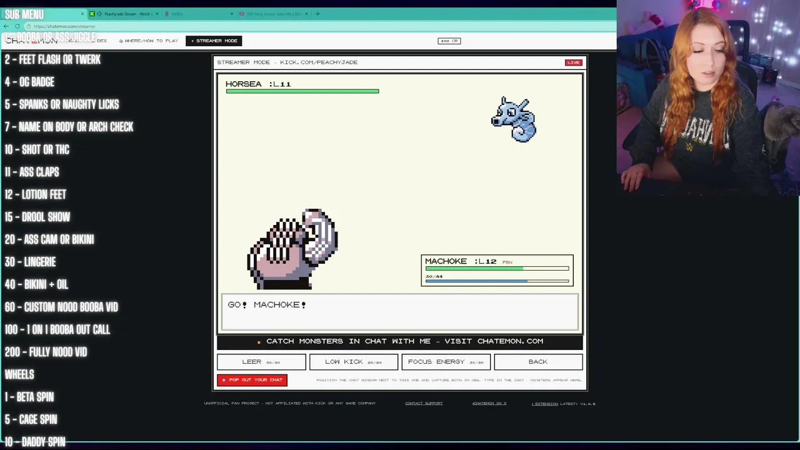Click the 100 CR credits badge
The width and height of the screenshot is (800, 450).
click(449, 41)
